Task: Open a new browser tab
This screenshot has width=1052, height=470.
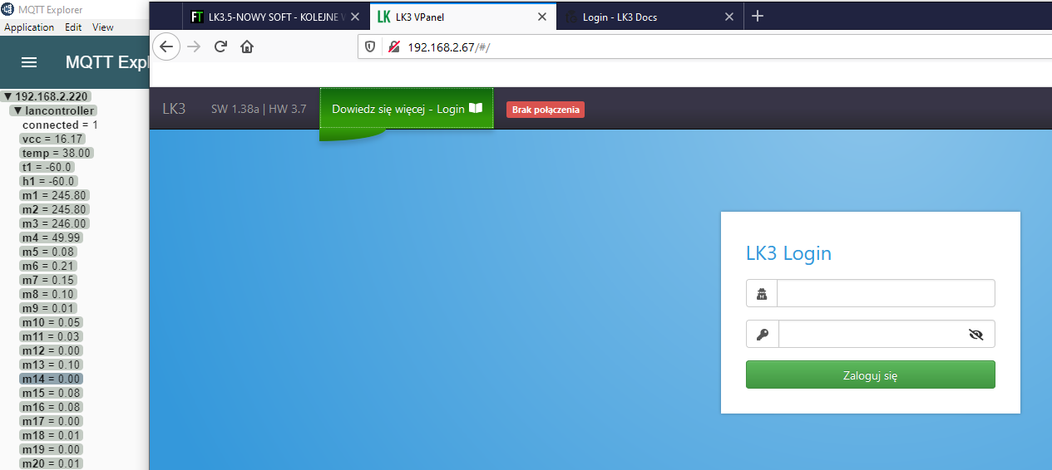Action: coord(758,17)
